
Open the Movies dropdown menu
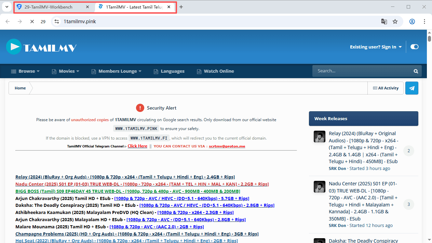(x=66, y=71)
